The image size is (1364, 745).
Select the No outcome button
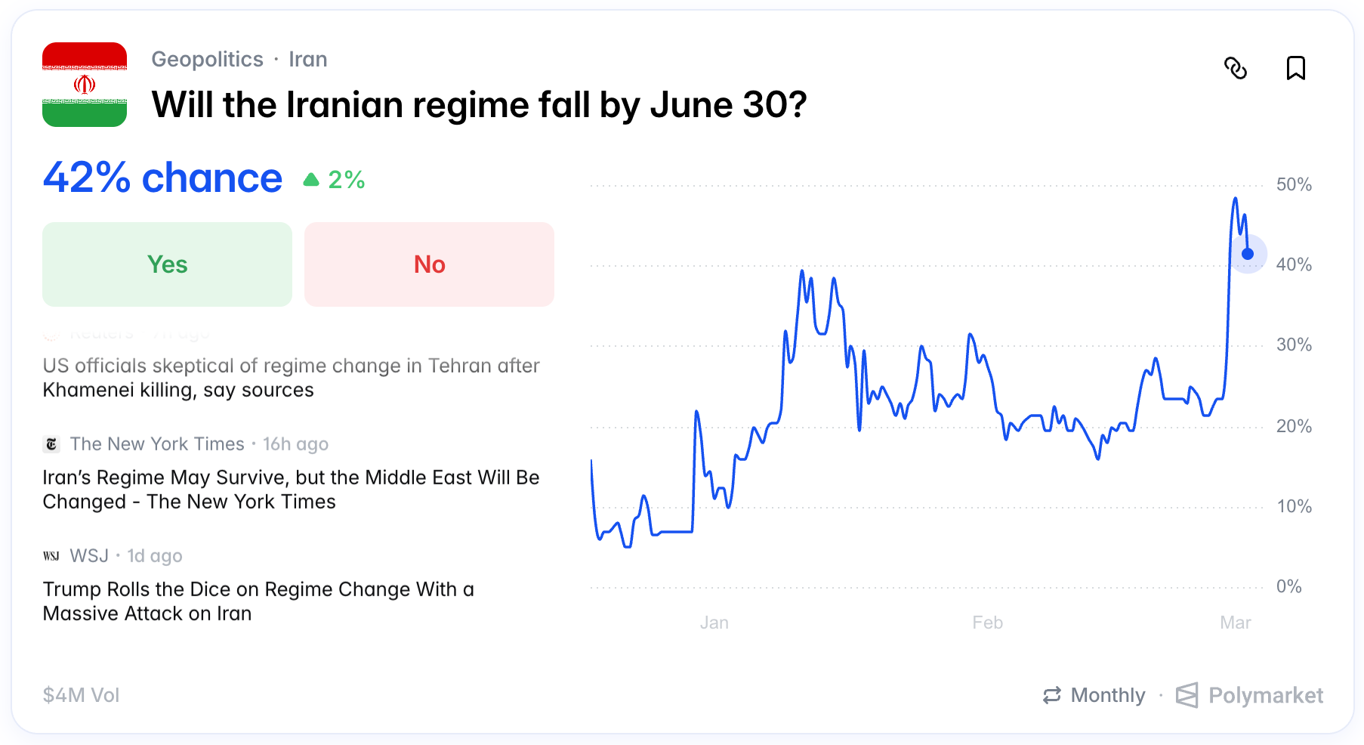[429, 264]
